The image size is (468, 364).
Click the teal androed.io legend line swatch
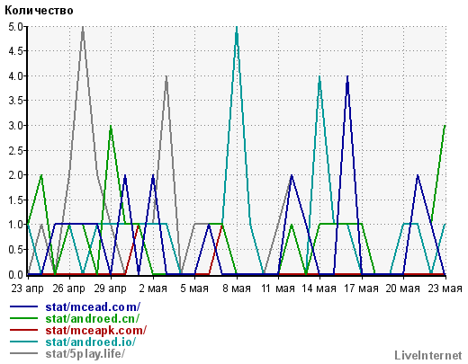24,342
